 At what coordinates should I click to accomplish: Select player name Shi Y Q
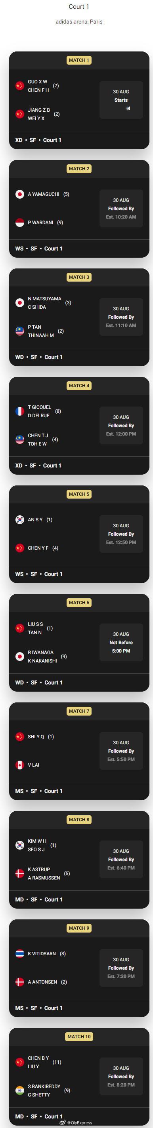[36, 737]
